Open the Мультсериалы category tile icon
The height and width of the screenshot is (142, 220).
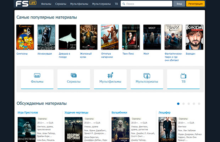[147, 76]
